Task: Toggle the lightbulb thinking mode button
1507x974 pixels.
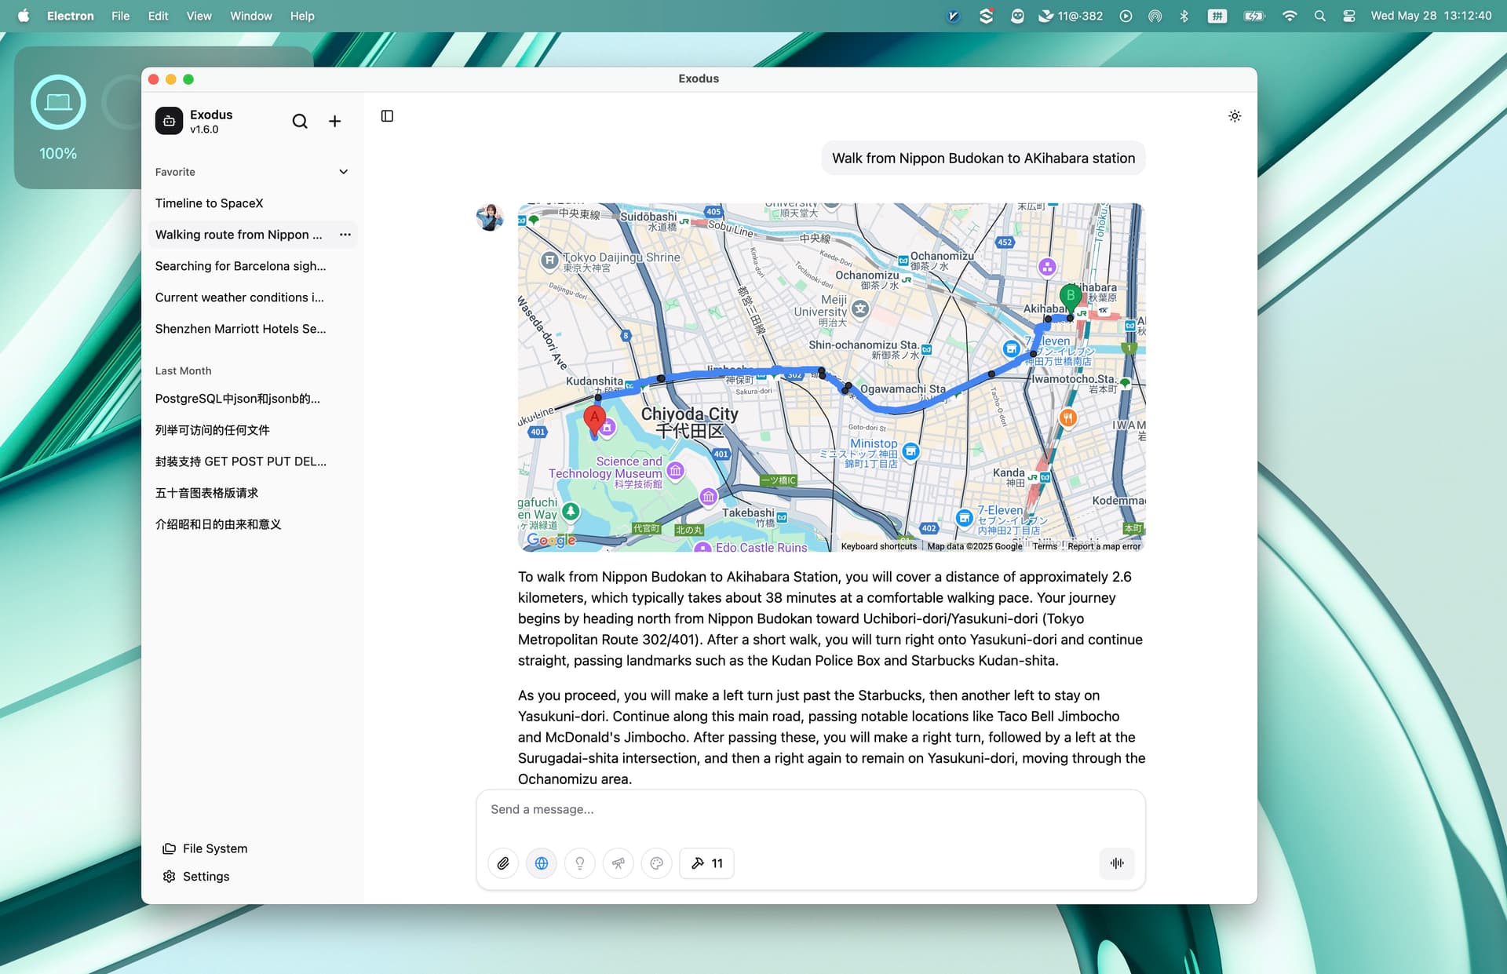Action: [x=580, y=863]
